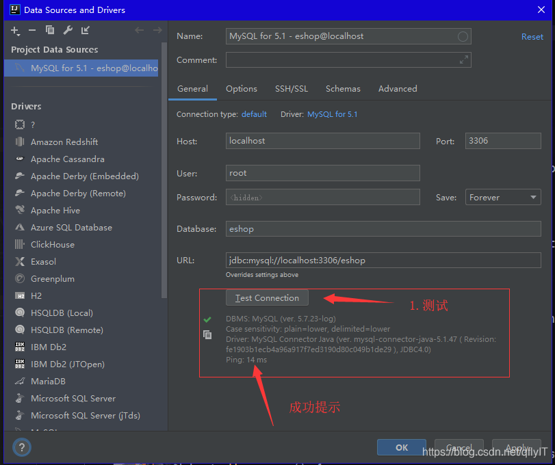Click the make global import arrow icon
This screenshot has width=555, height=465.
pyautogui.click(x=86, y=30)
